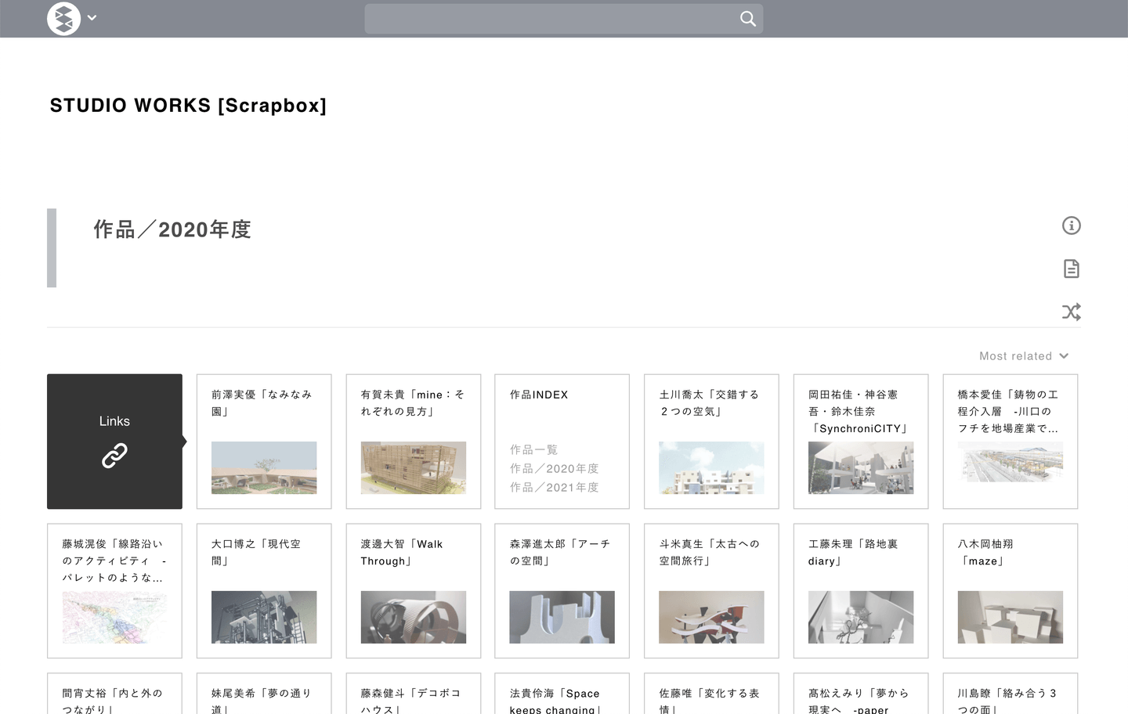Click the 現代空間 thumbnail image

pos(264,617)
